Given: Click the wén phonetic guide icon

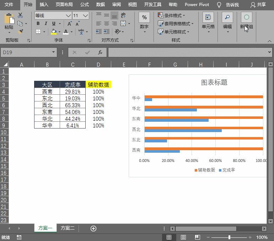Looking at the screenshot, I should (x=81, y=32).
